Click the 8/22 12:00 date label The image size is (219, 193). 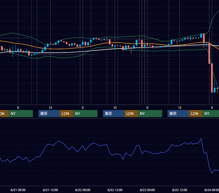[x=115, y=190]
